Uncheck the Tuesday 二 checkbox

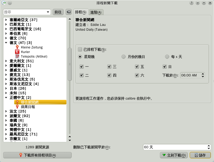[x=82, y=75]
